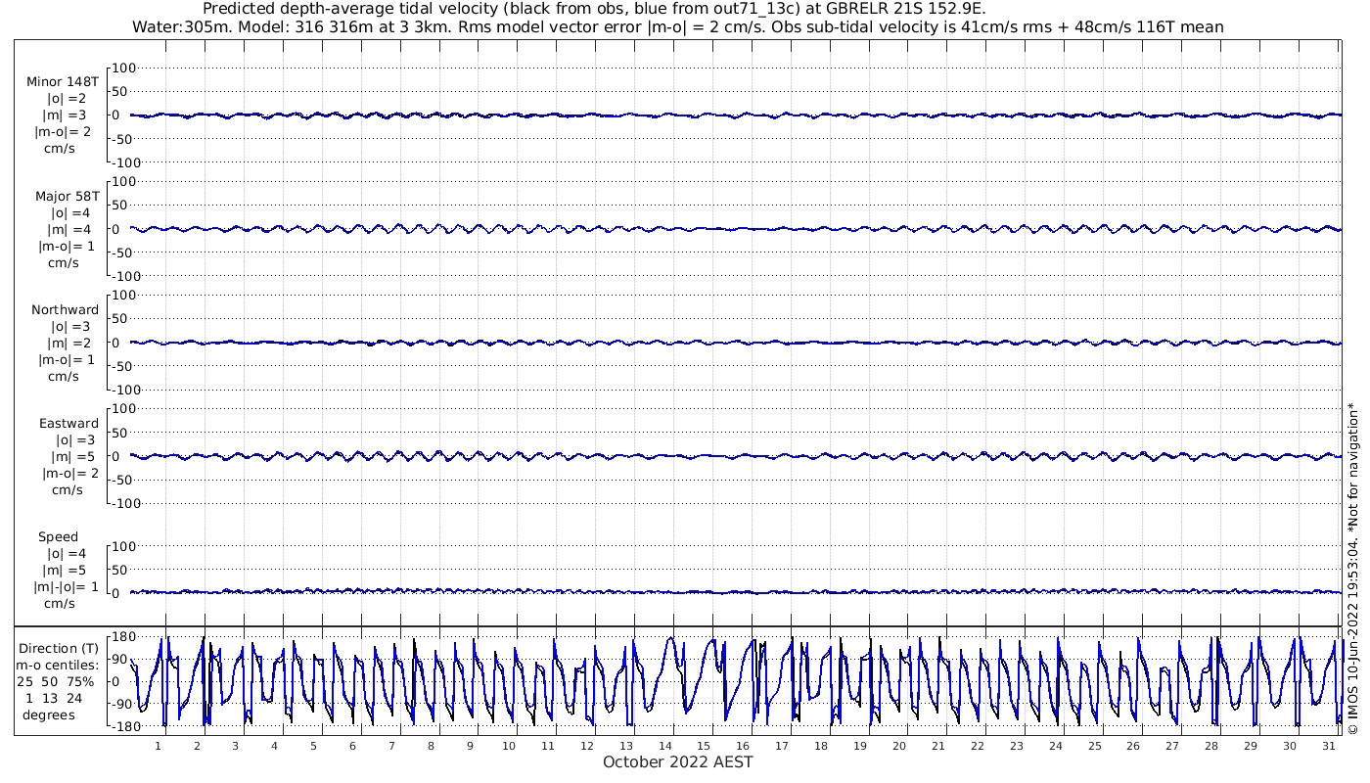Select the "Speed" panel label
1370x783 pixels.
point(59,537)
